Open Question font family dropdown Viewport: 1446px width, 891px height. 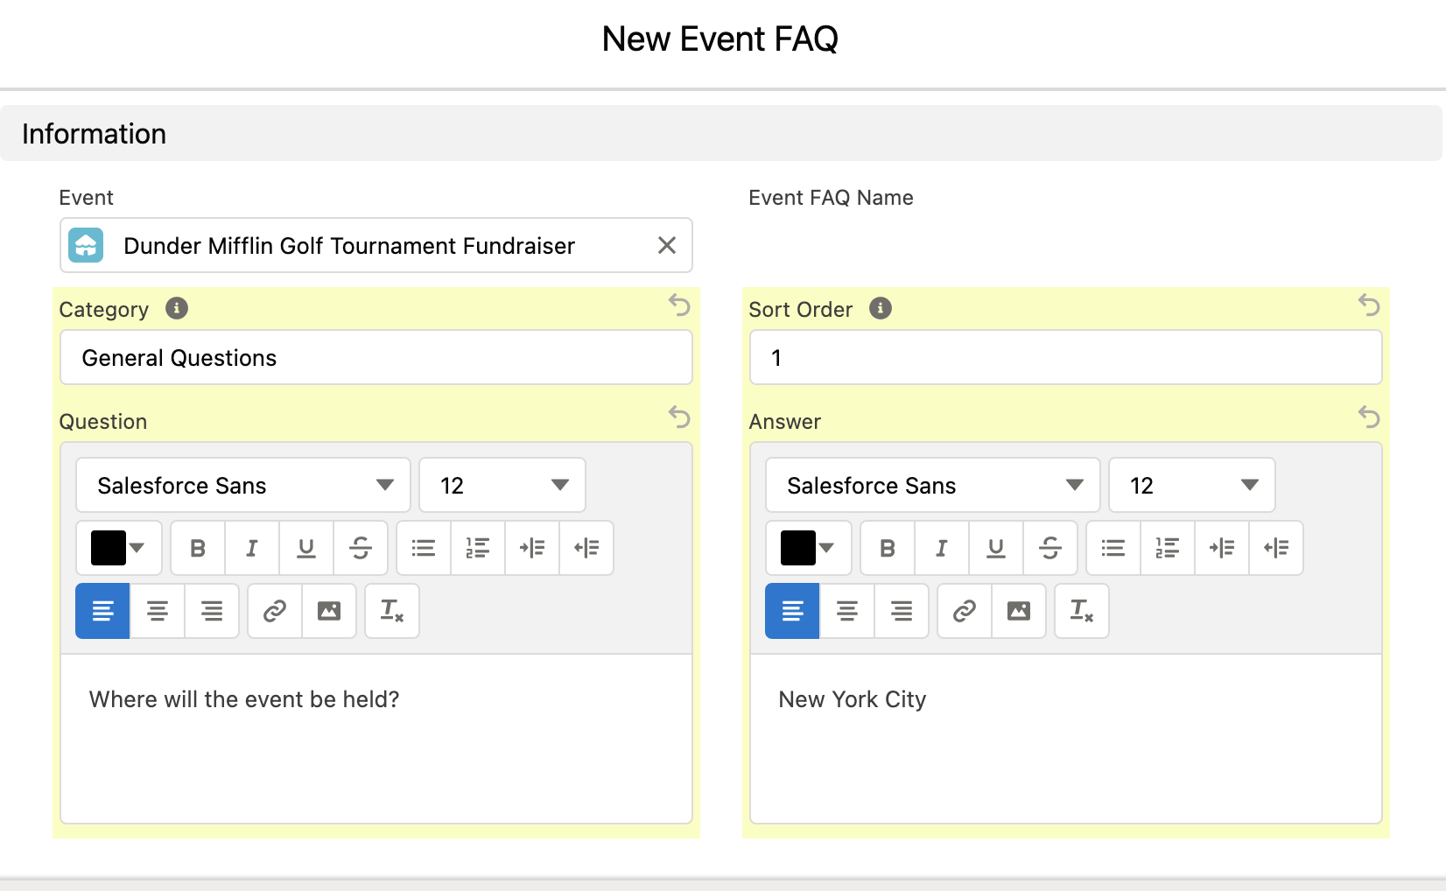click(x=243, y=485)
